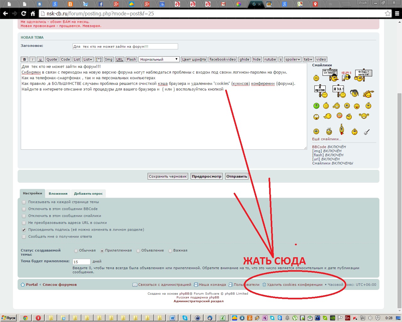The image size is (402, 322).
Task: Insert the "ФЛУД? нельзя!" sign smiley
Action: [x=363, y=75]
